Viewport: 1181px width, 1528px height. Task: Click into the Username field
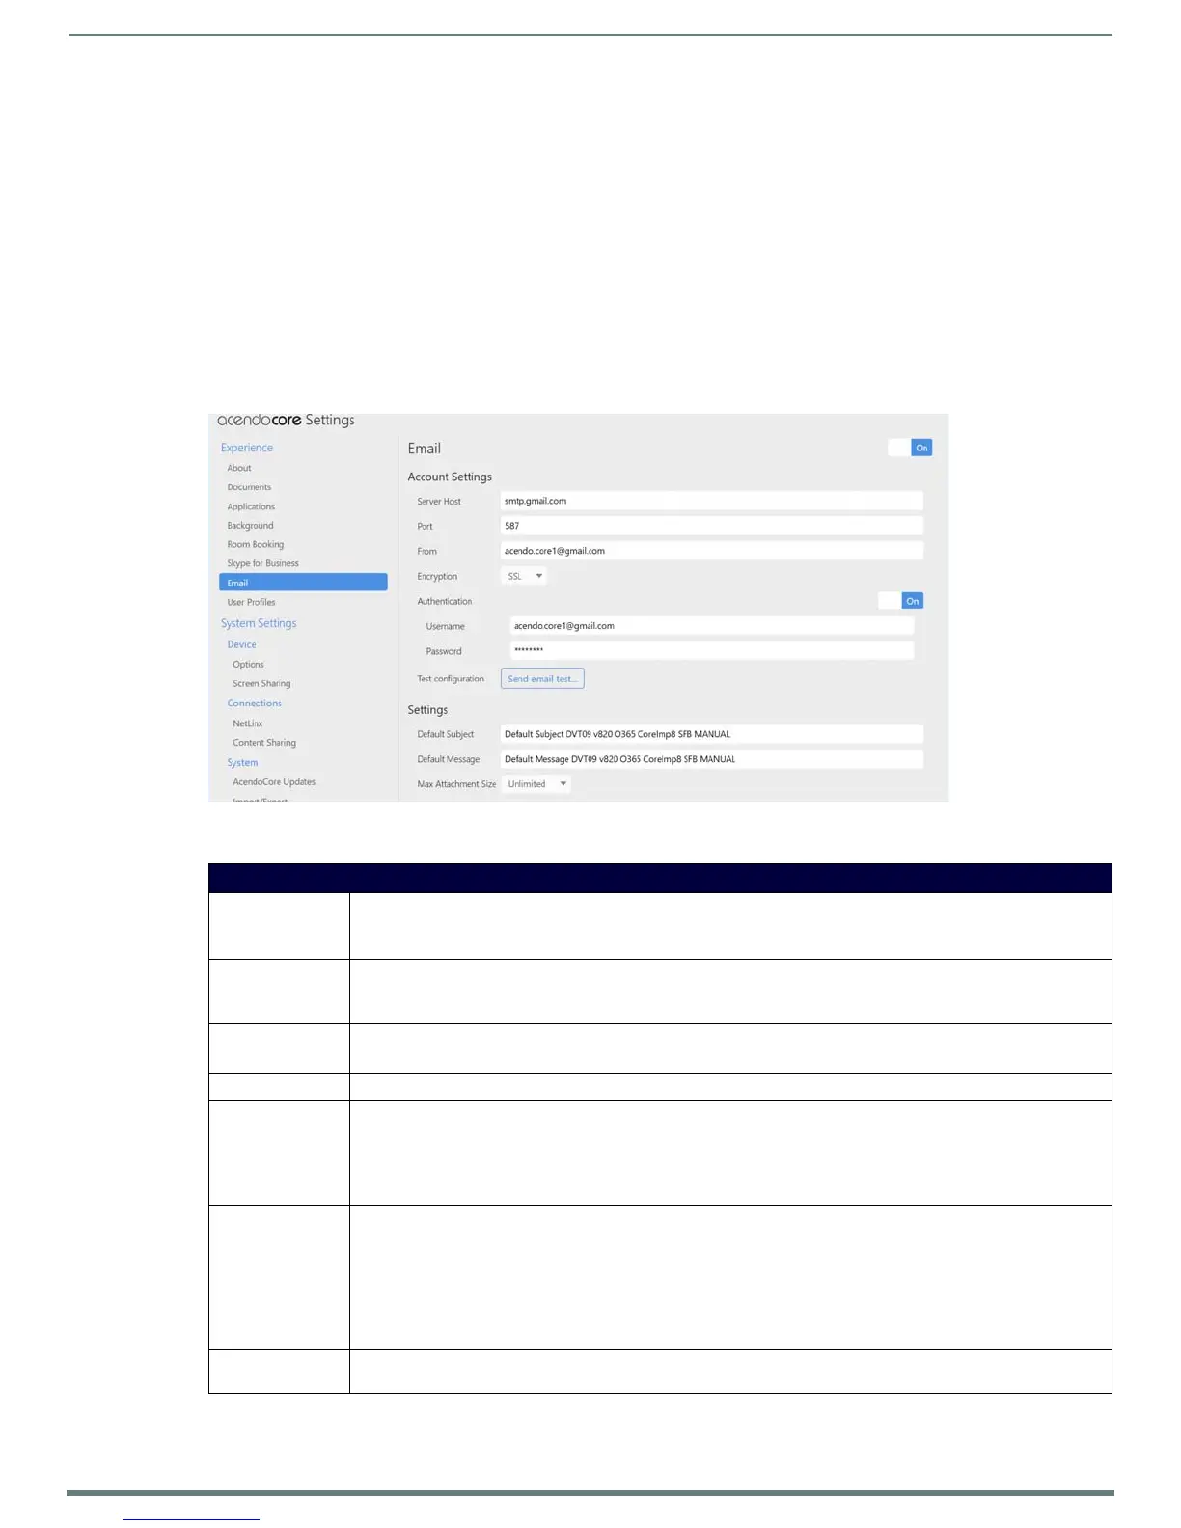click(712, 626)
